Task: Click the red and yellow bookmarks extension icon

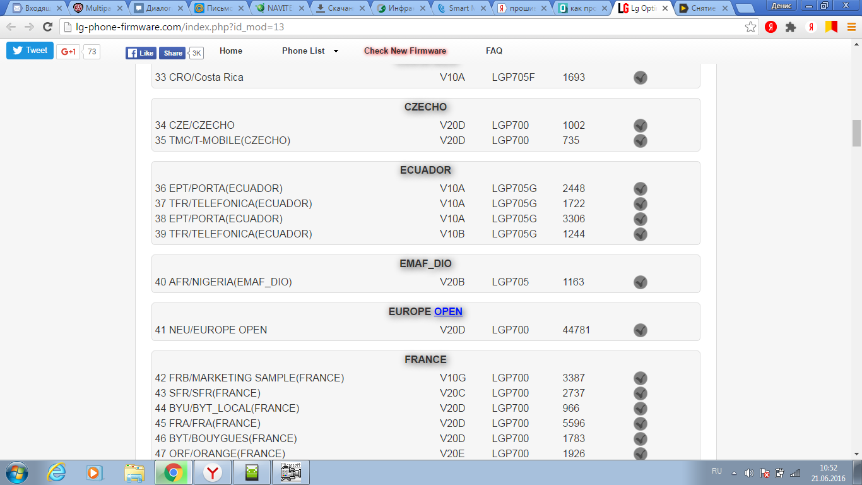Action: 831,27
